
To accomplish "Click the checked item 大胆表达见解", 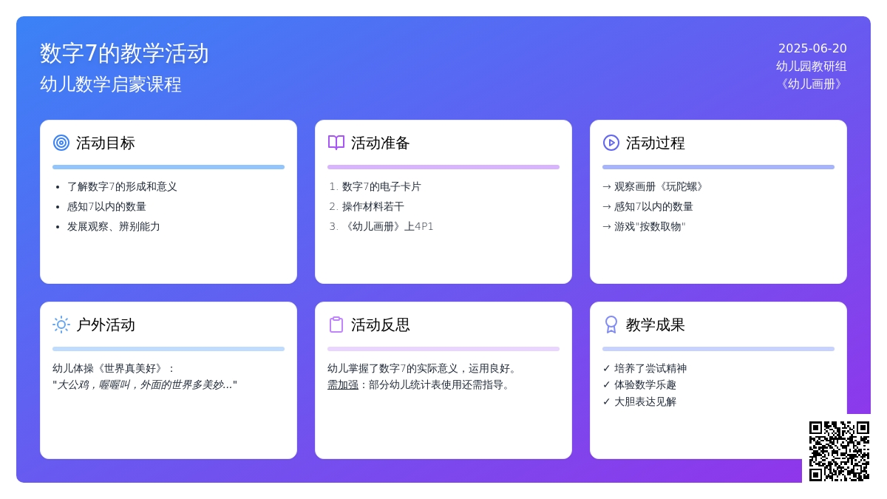I will tap(639, 402).
